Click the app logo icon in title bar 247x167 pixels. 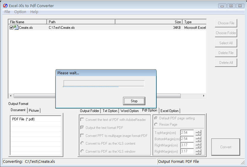pos(5,6)
